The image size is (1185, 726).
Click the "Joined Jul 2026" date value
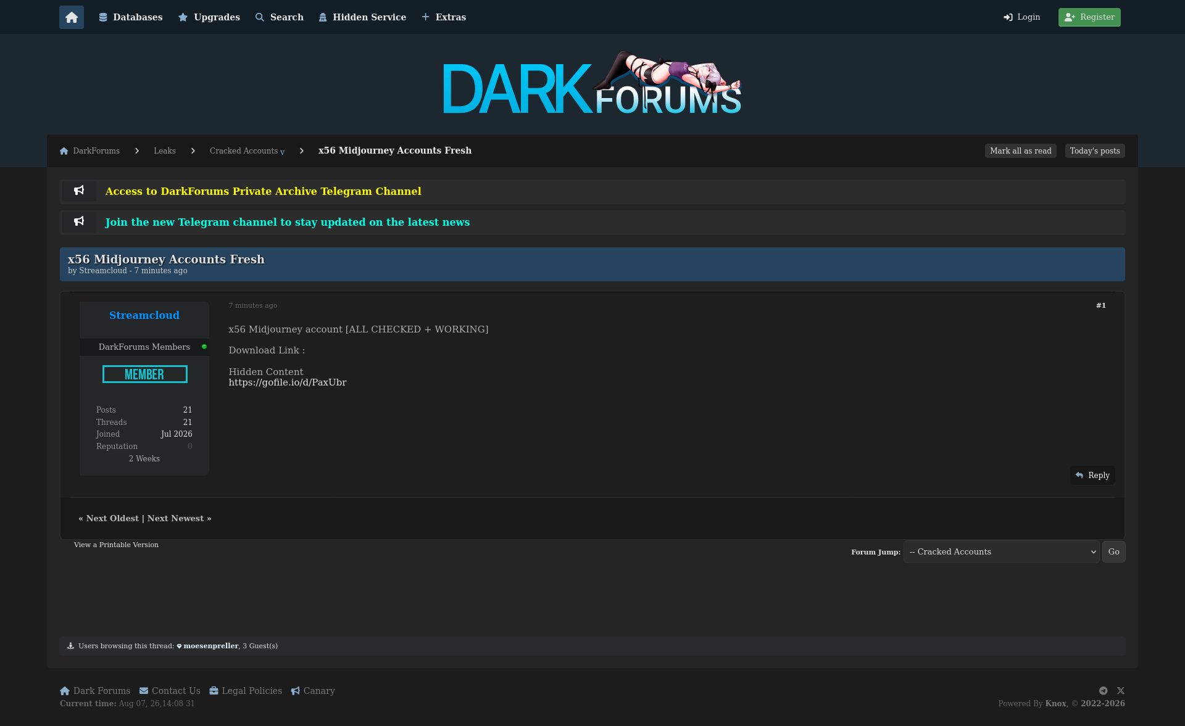[x=177, y=434]
